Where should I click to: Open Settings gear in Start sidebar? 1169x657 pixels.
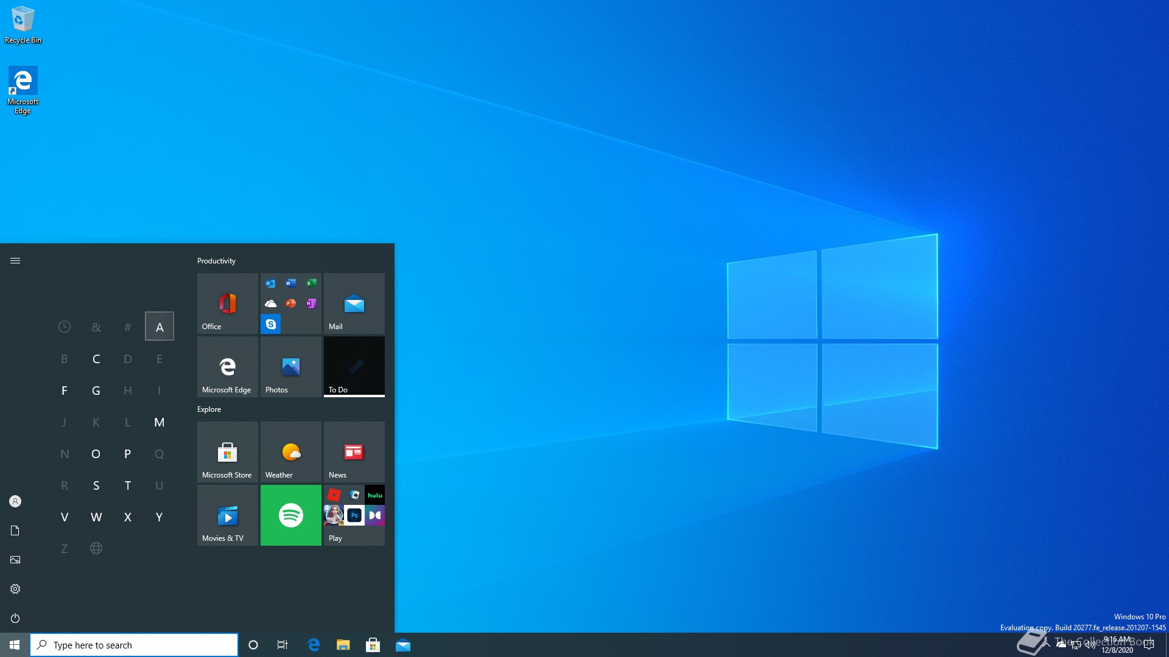click(x=15, y=589)
